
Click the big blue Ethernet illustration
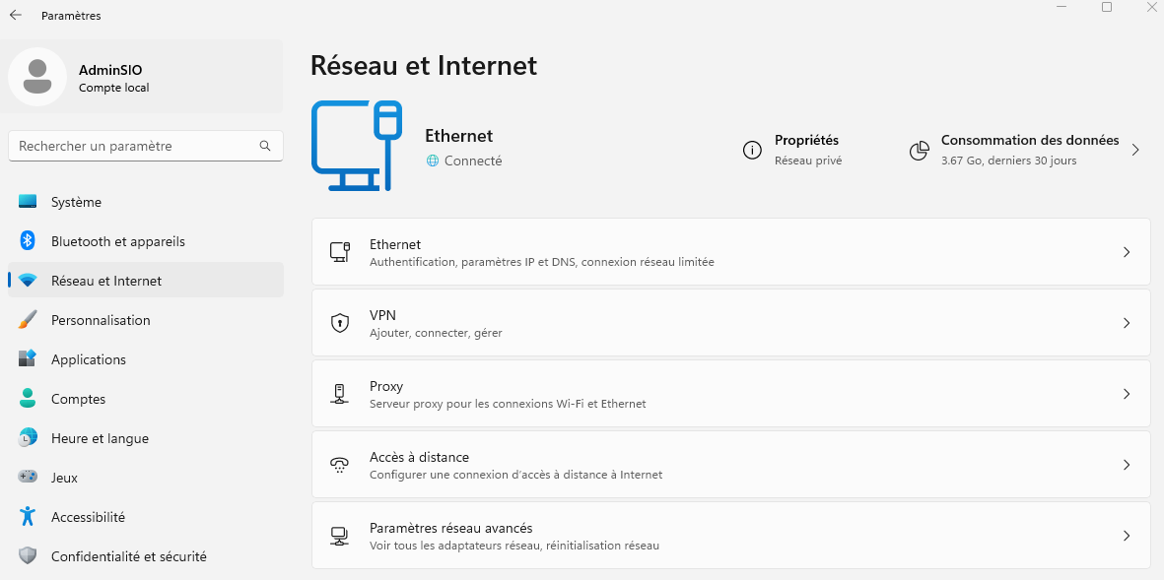coord(356,145)
